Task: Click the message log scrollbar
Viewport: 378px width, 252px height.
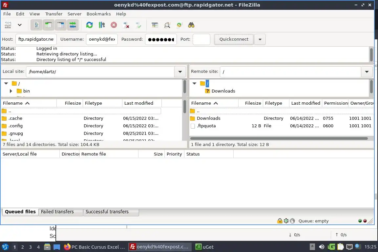Action: pyautogui.click(x=371, y=55)
